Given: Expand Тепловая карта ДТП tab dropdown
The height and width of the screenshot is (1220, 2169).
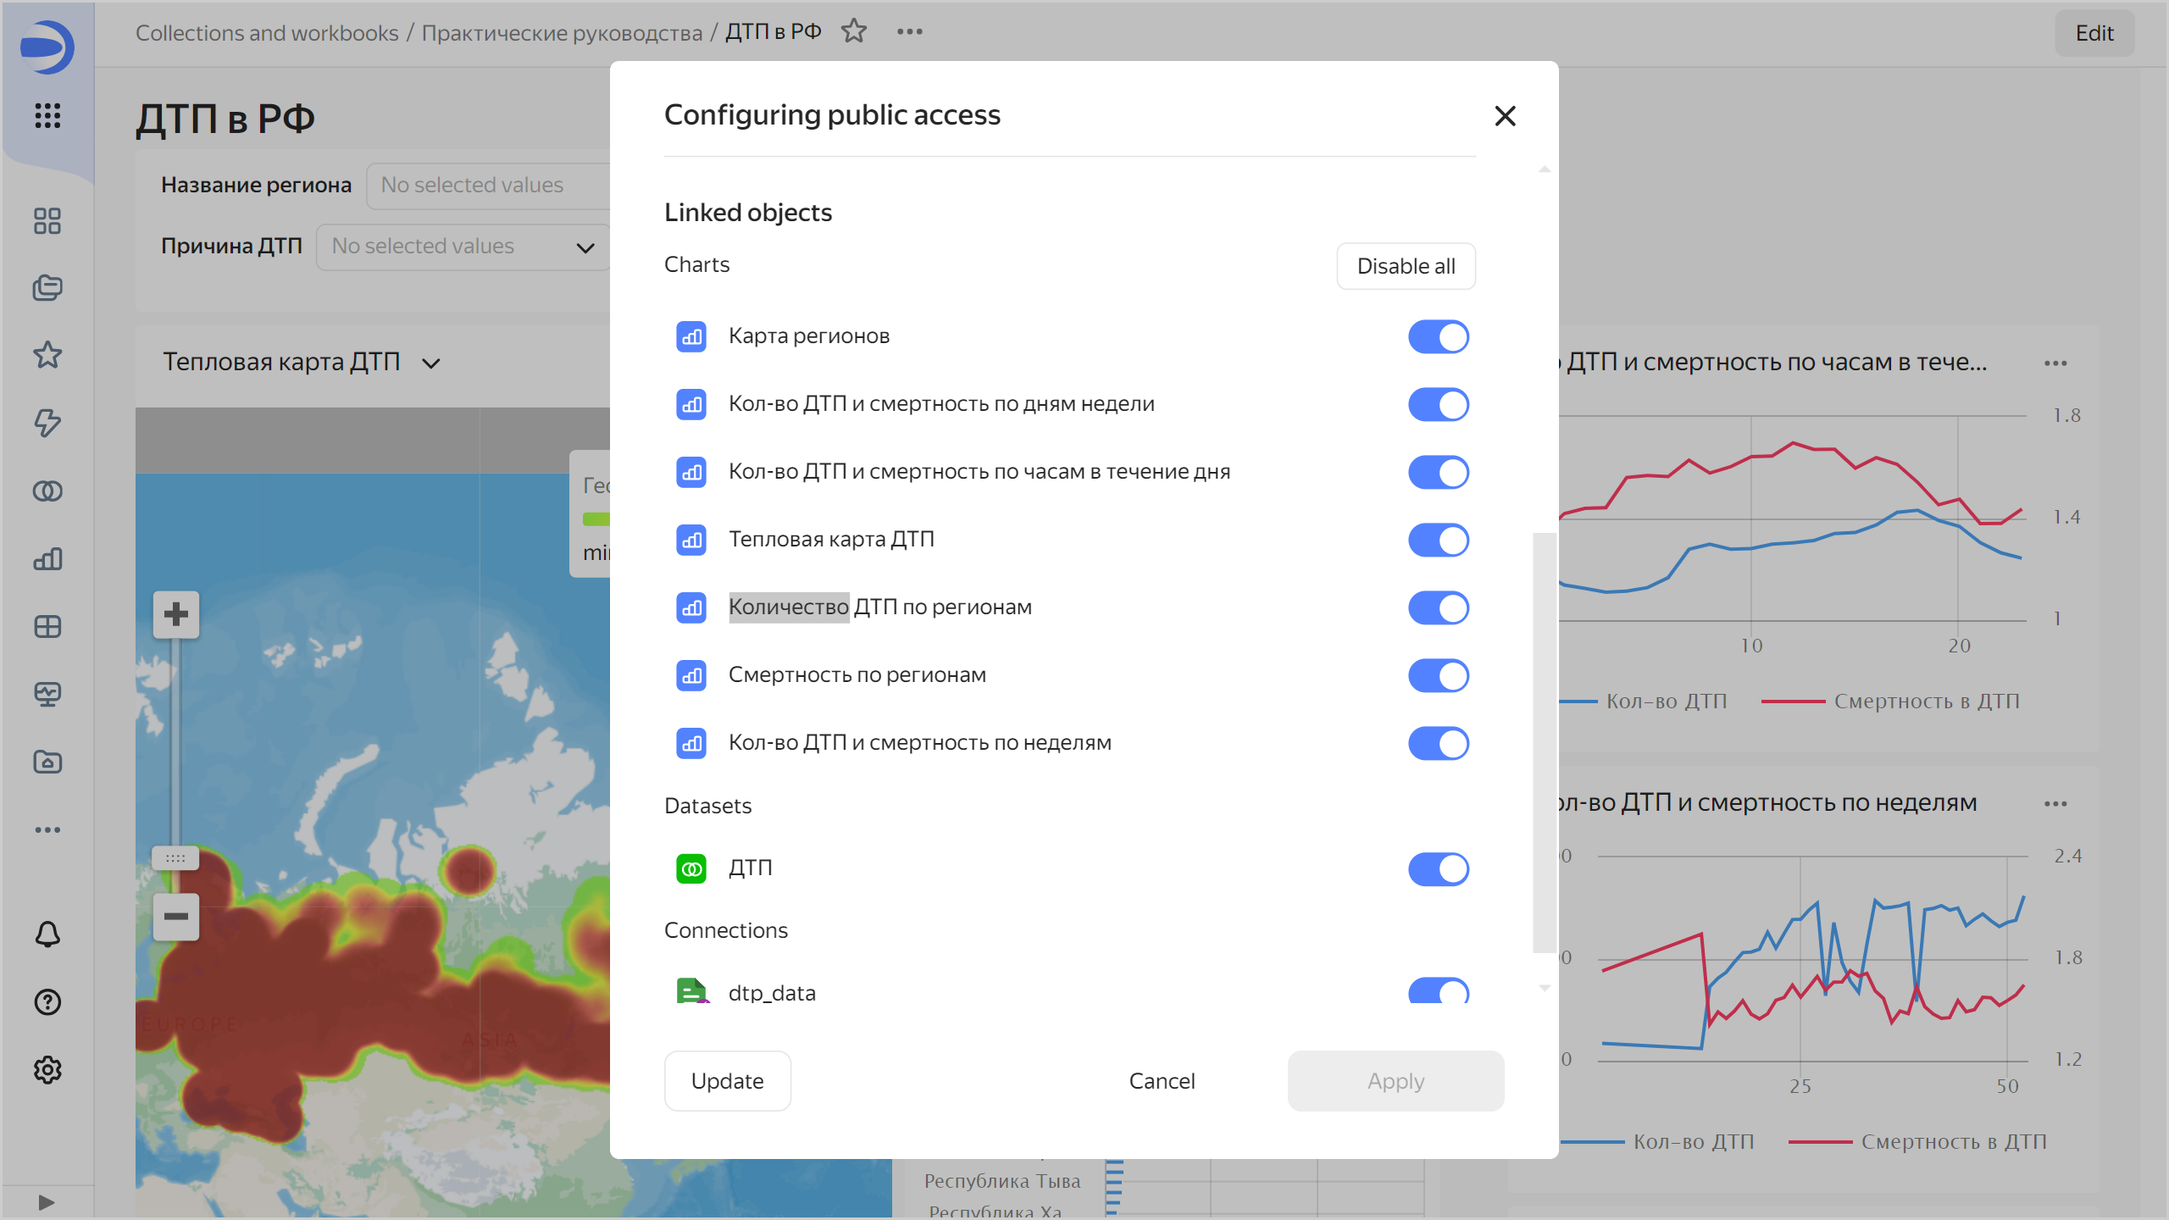Looking at the screenshot, I should pyautogui.click(x=431, y=363).
